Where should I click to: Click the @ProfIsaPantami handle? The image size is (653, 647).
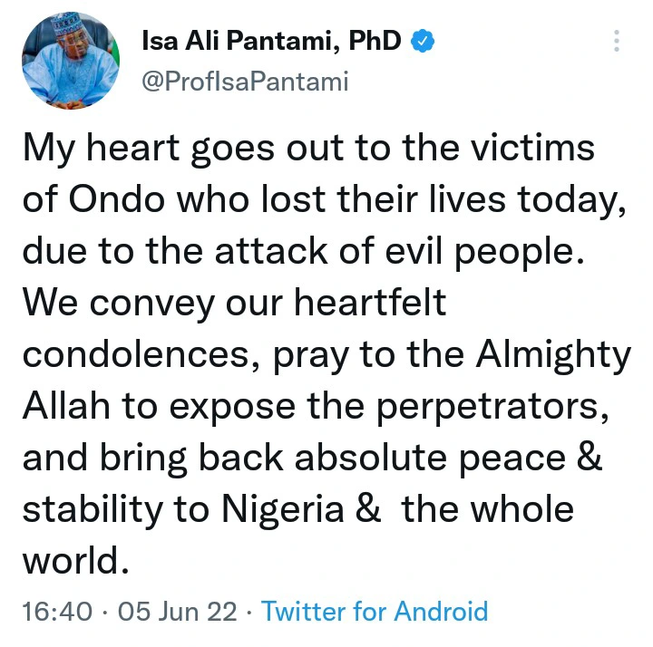[245, 82]
